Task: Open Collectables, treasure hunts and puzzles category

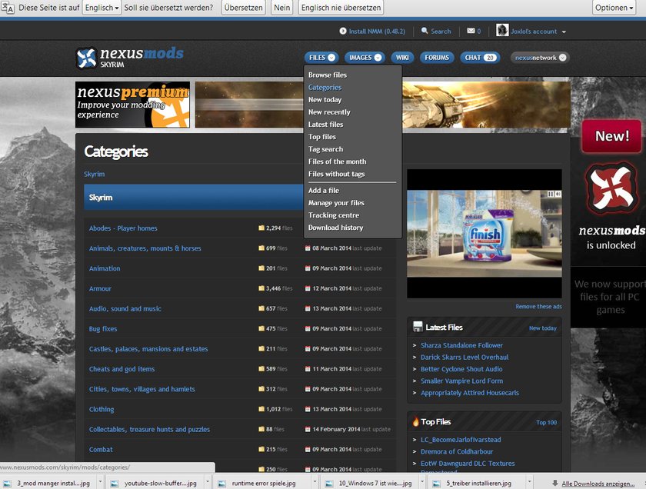Action: pyautogui.click(x=149, y=430)
